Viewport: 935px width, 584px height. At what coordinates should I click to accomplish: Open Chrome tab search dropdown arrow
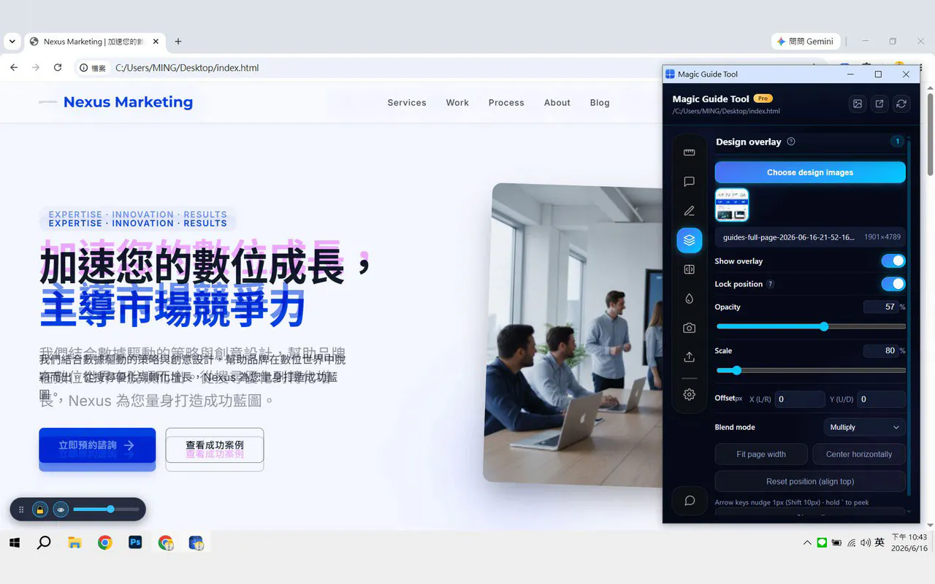click(x=12, y=42)
